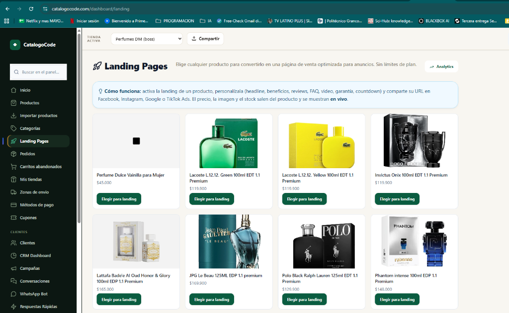Open the Netflix y mas MAYO bookmark
Screen dimensions: 509x313
coord(41,21)
